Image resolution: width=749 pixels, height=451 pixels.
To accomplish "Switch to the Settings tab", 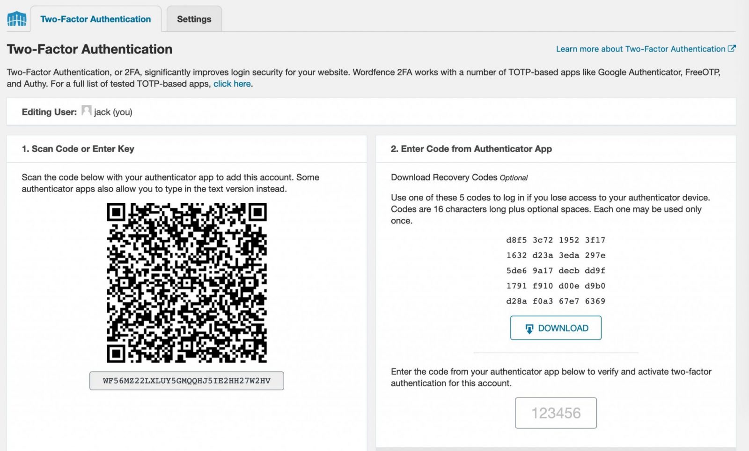I will point(194,19).
